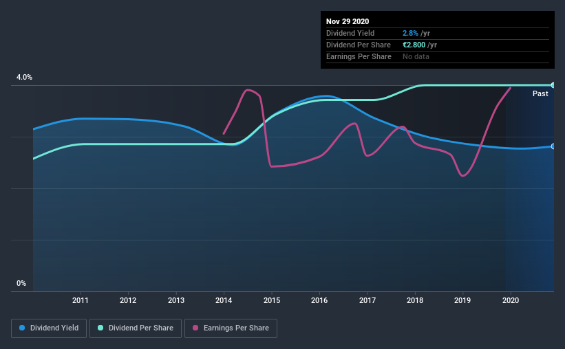
Task: Select the 2011 tick on the x-axis
Action: (x=81, y=300)
